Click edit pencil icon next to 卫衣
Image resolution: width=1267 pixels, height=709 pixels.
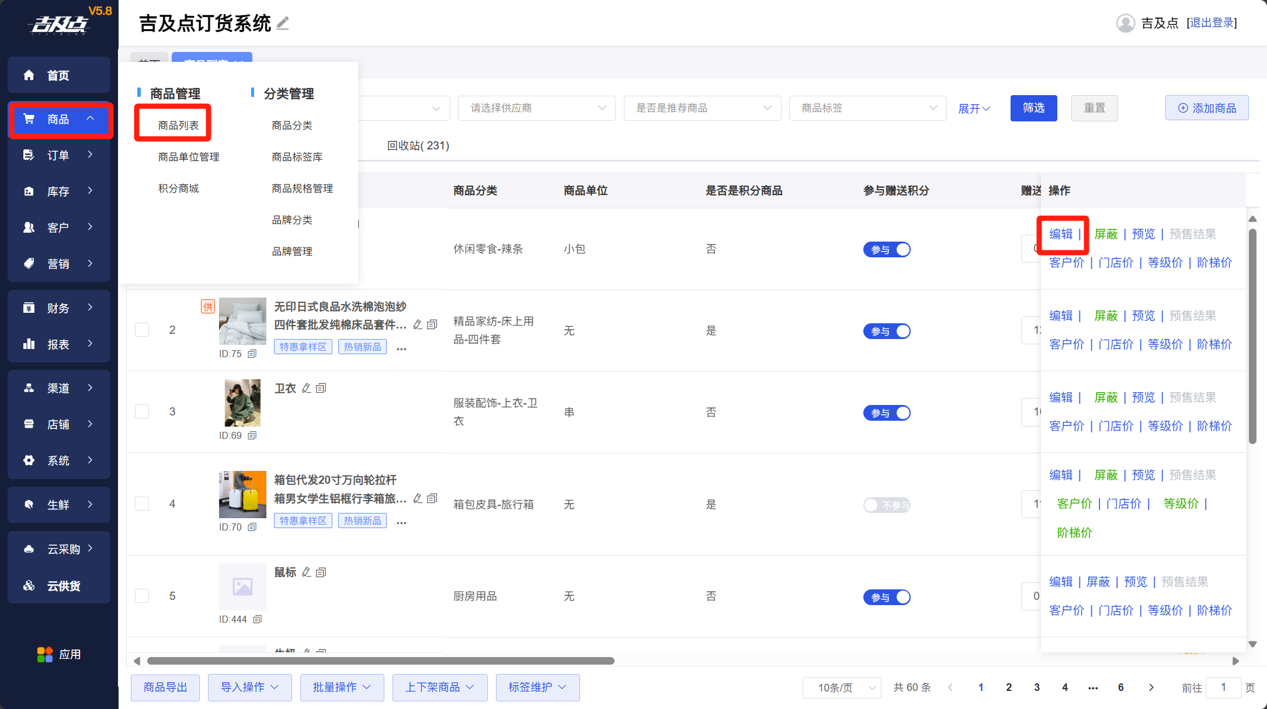pos(307,388)
